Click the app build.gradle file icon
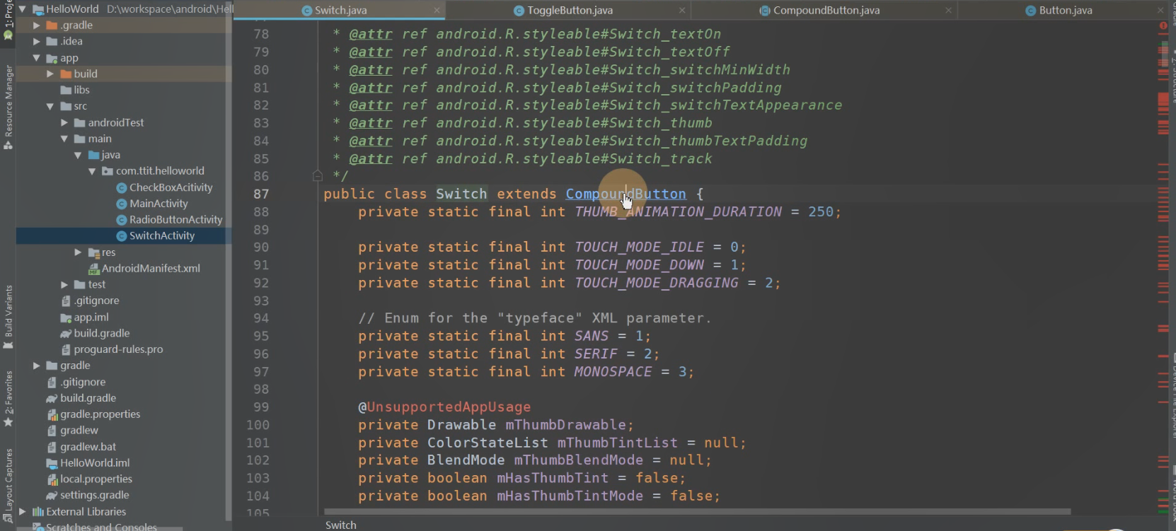1176x531 pixels. tap(66, 334)
